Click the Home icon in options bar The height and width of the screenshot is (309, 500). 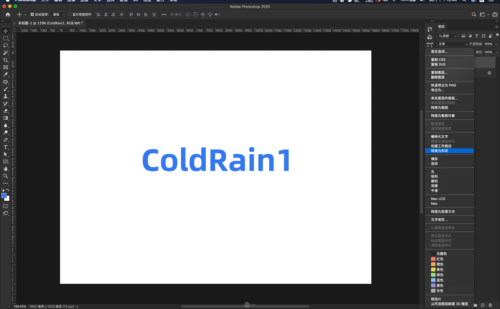coord(8,15)
